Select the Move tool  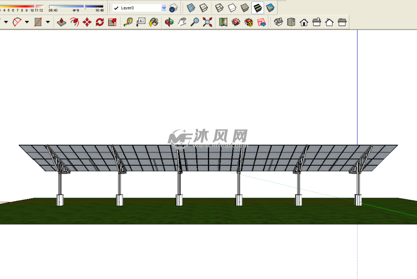[x=87, y=22]
